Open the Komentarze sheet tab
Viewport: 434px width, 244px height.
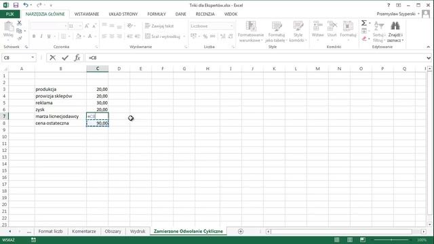pyautogui.click(x=84, y=231)
